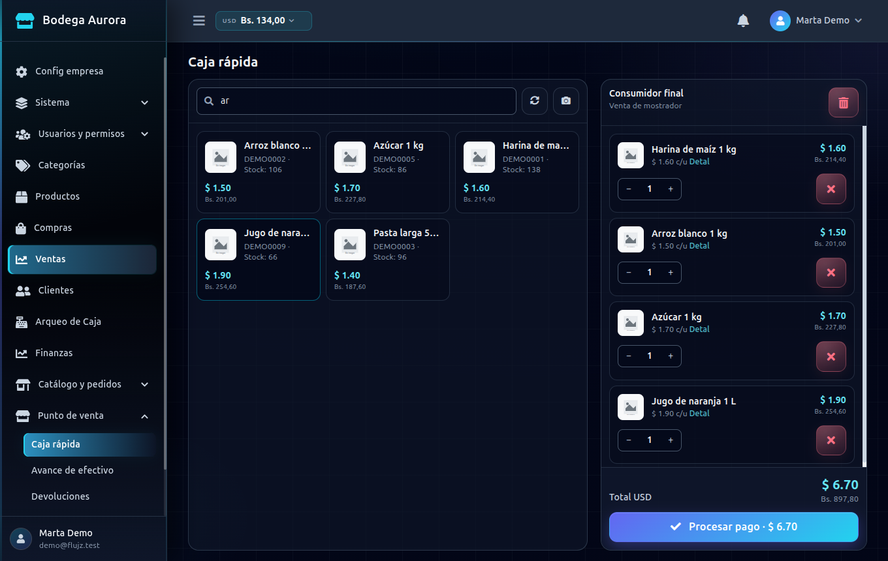Open the Marta Demo user menu in the top bar

tap(816, 21)
